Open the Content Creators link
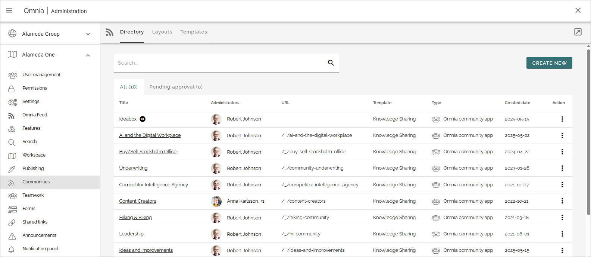The height and width of the screenshot is (257, 591). coord(138,201)
